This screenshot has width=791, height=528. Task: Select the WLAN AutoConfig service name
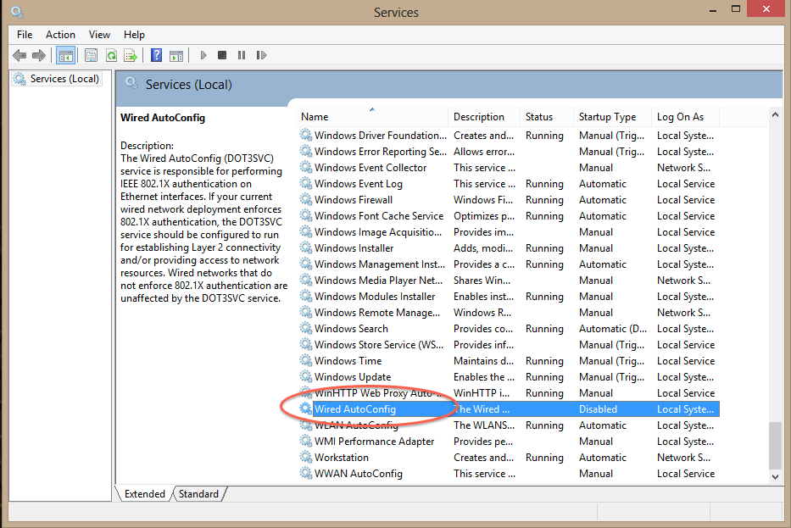[356, 425]
